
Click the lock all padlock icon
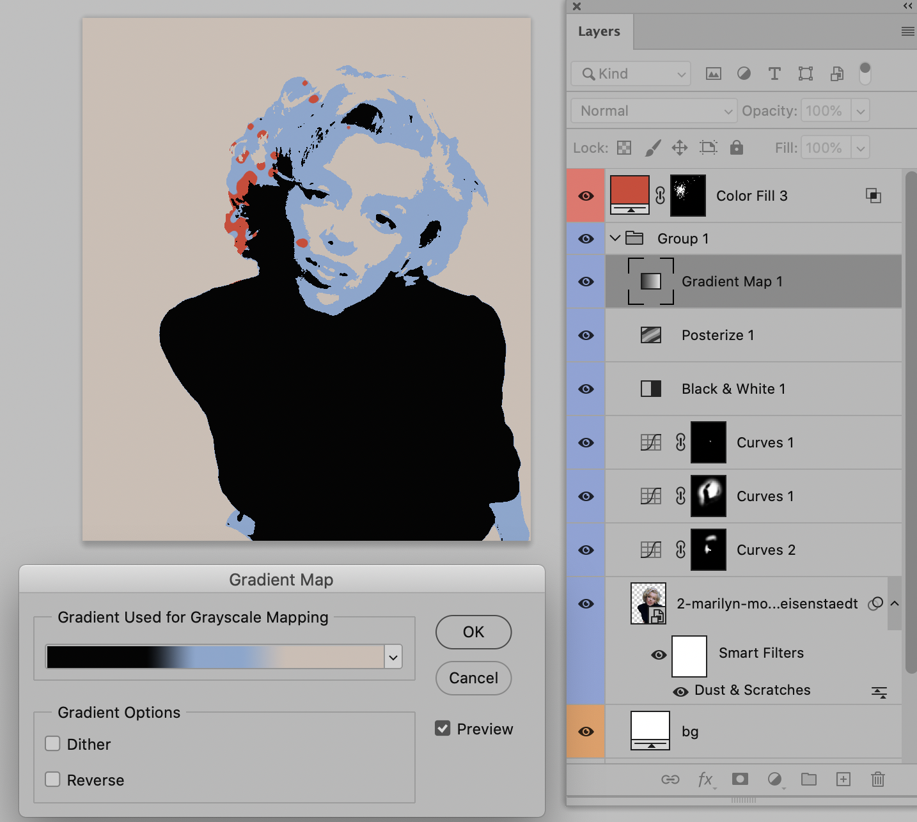pos(737,148)
